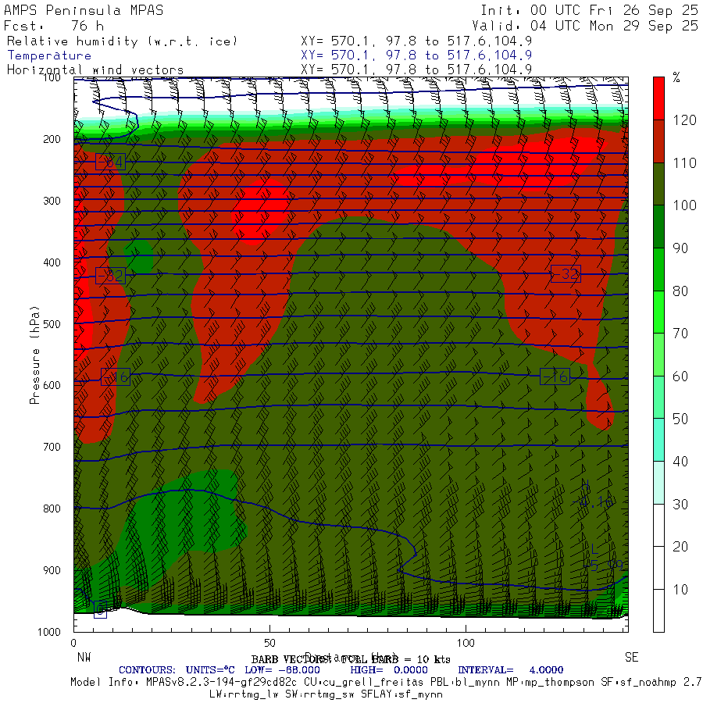Screen dimensions: 703x703
Task: Click the "INTERVAL= 4.0000" contour value
Action: (511, 670)
